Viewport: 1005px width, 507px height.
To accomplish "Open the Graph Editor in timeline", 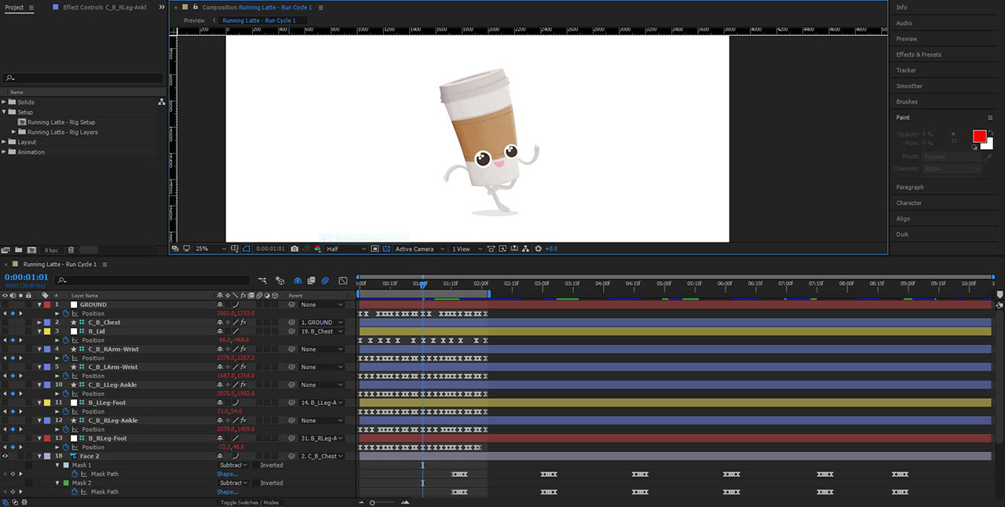I will click(343, 280).
